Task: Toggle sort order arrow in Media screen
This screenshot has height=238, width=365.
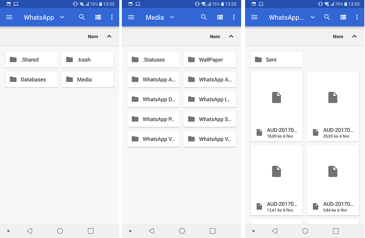Action: point(231,36)
